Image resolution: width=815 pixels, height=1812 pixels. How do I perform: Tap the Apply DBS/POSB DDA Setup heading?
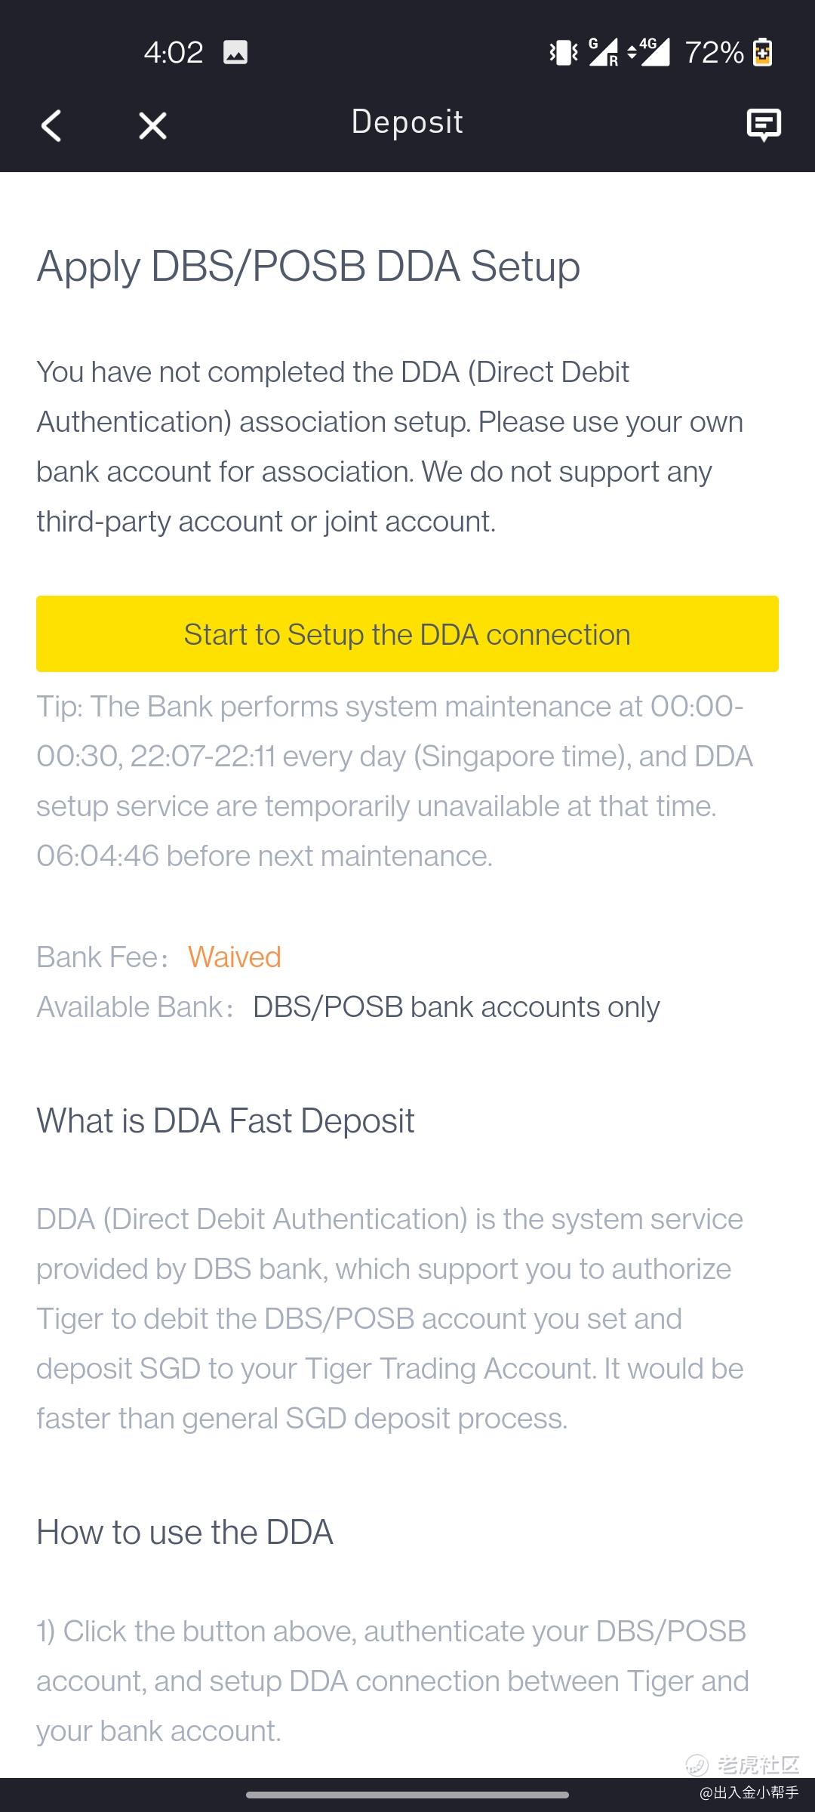coord(309,267)
